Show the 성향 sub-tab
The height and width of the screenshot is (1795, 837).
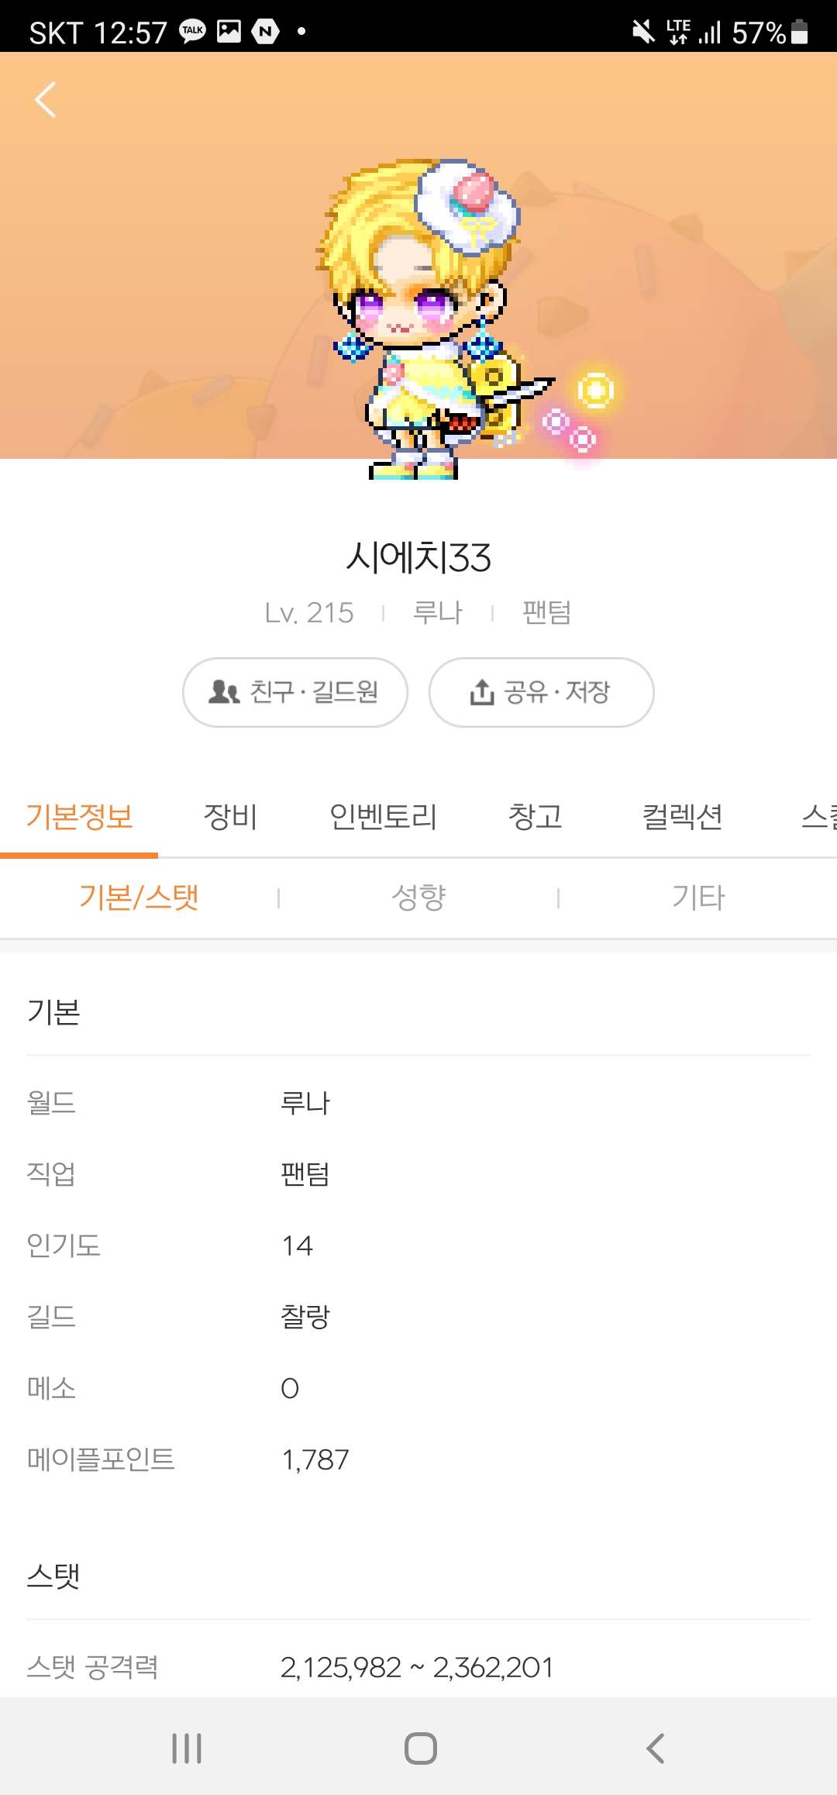click(418, 898)
